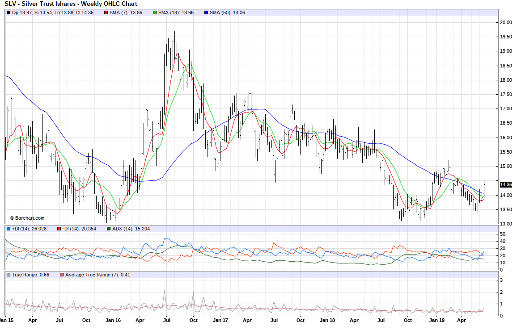
Task: Open the Barchart.com copyright link
Action: [27, 218]
